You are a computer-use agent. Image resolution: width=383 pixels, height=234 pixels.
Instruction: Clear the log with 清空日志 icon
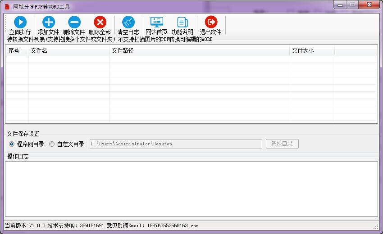[128, 22]
